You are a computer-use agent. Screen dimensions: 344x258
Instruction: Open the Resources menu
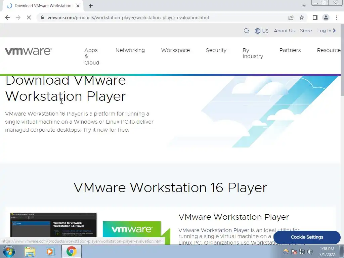[x=329, y=50]
